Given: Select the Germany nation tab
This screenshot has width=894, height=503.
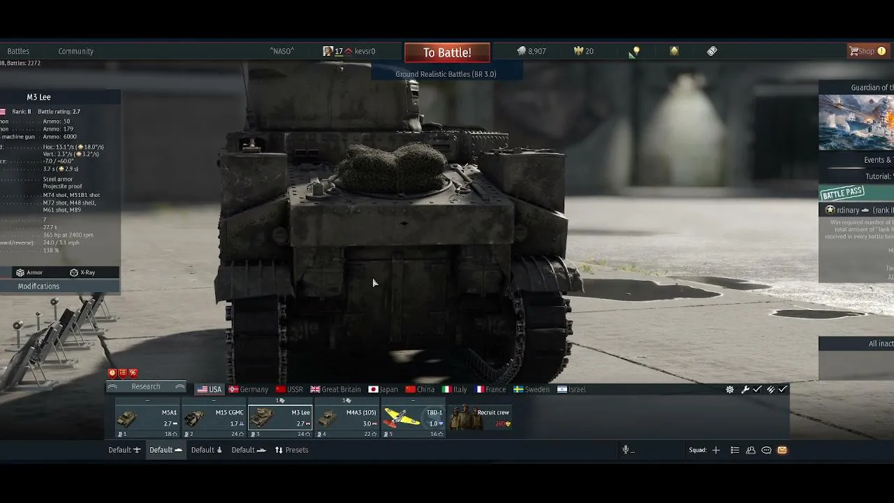Looking at the screenshot, I should point(249,389).
